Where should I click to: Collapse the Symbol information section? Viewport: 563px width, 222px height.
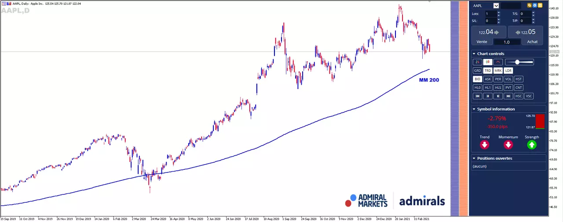tap(474, 109)
